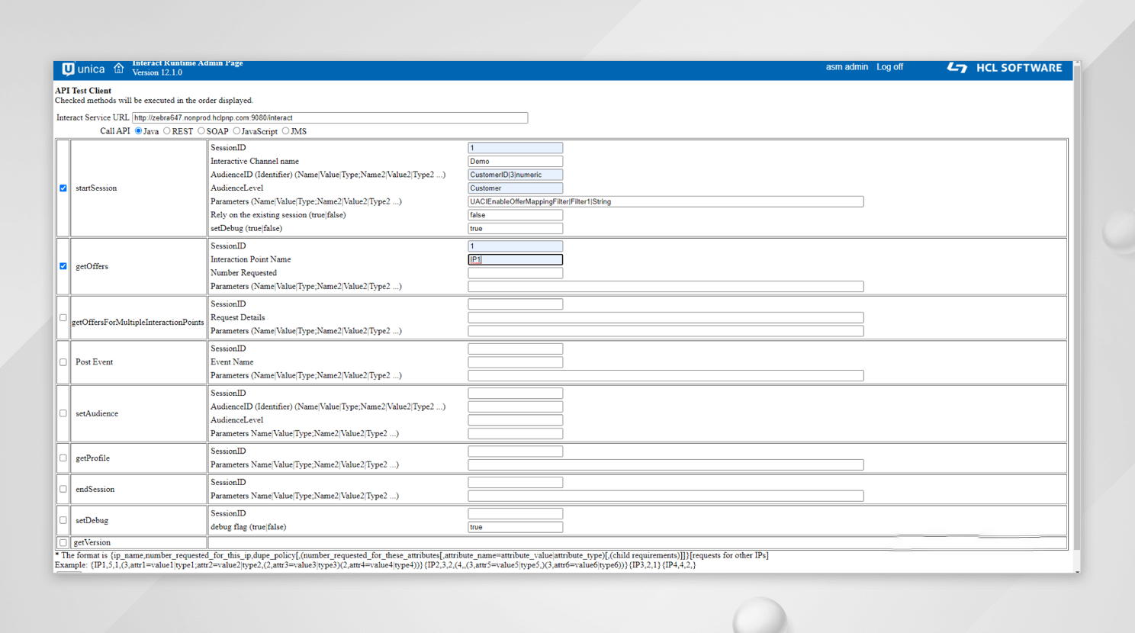
Task: Click the Unica logo icon
Action: point(69,69)
